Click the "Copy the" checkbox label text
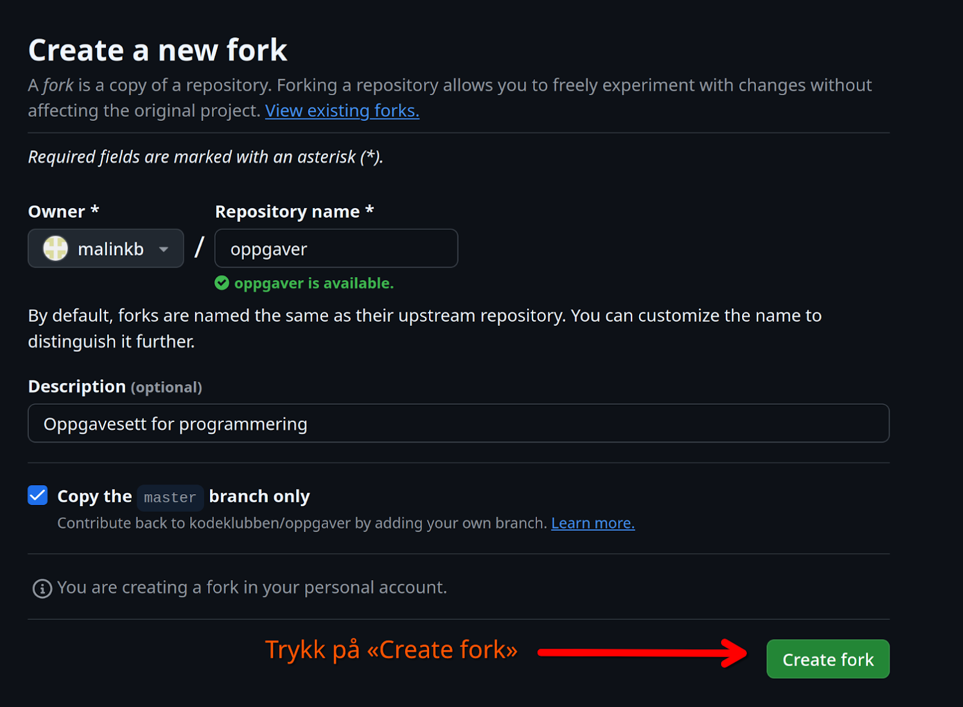Viewport: 963px width, 707px height. point(94,497)
